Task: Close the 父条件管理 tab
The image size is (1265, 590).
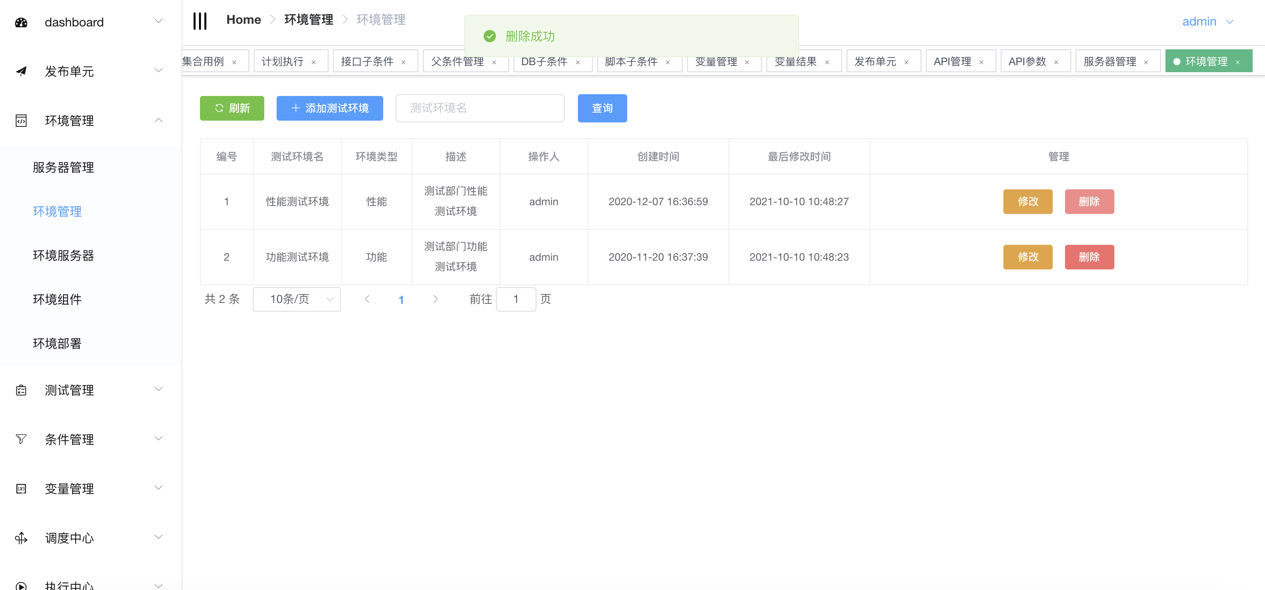Action: tap(494, 63)
